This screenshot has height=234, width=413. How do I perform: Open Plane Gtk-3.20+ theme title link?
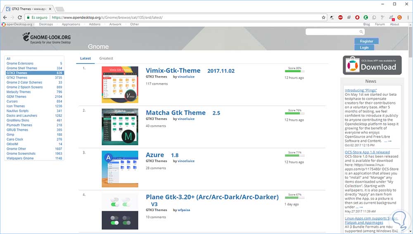tap(212, 197)
